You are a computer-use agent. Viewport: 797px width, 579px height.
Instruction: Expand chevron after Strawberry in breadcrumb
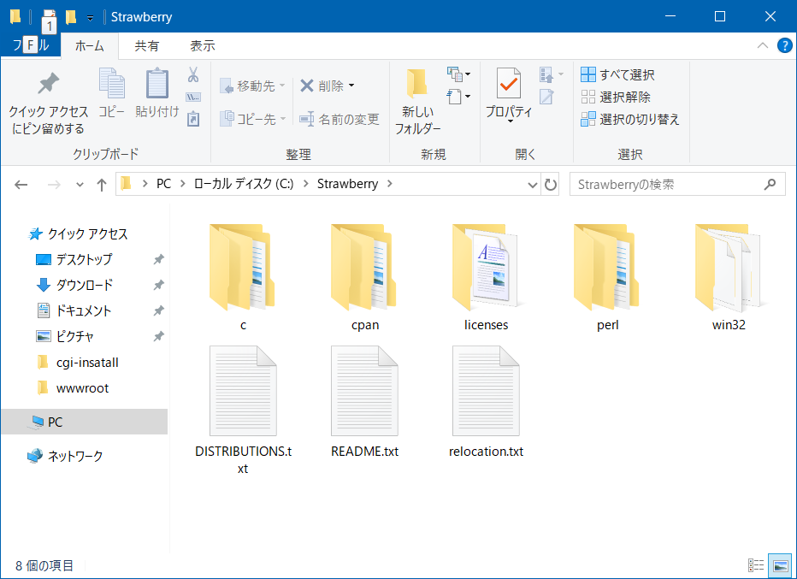pyautogui.click(x=390, y=184)
